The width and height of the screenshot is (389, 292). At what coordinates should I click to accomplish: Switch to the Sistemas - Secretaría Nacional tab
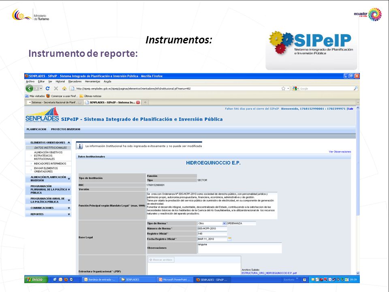coord(54,102)
